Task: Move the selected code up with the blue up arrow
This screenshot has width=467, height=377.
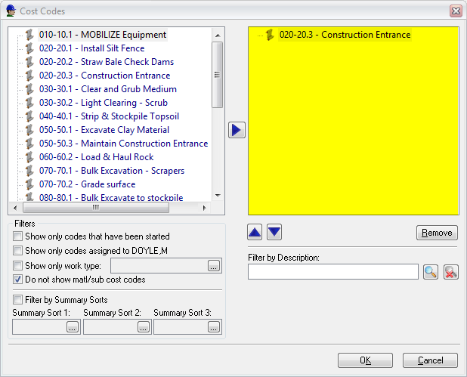Action: tap(255, 232)
